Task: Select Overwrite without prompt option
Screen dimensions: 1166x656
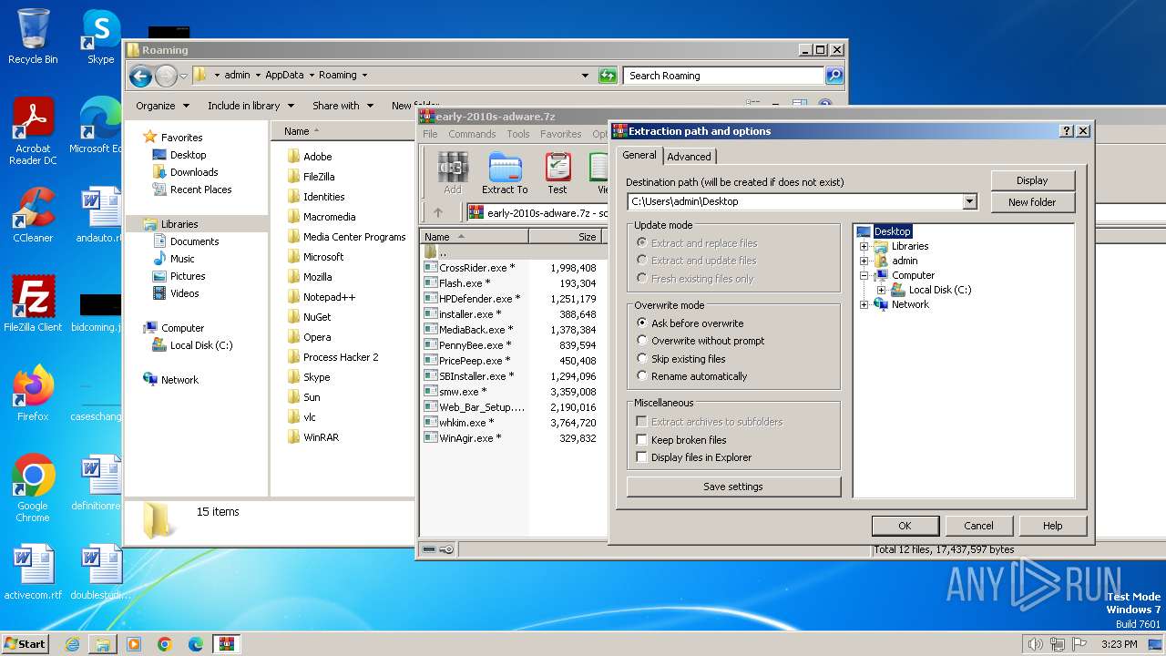Action: [x=701, y=341]
